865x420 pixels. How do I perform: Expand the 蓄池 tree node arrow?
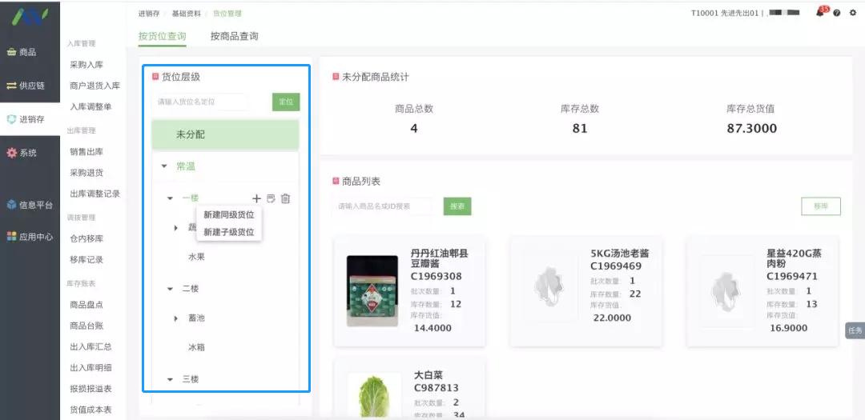point(176,318)
